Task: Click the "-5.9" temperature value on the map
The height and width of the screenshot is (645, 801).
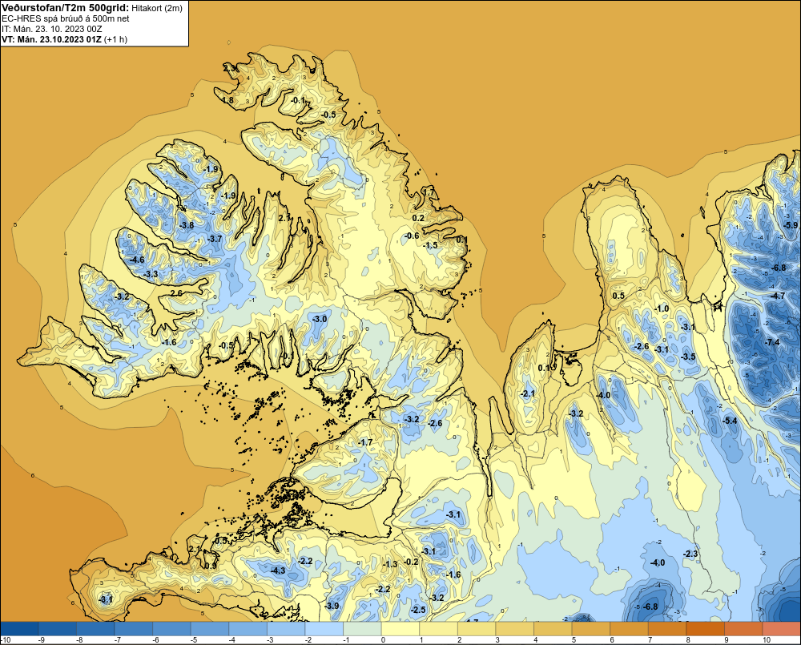Action: (x=790, y=225)
